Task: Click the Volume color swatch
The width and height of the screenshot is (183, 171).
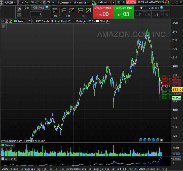Action: click(3, 145)
